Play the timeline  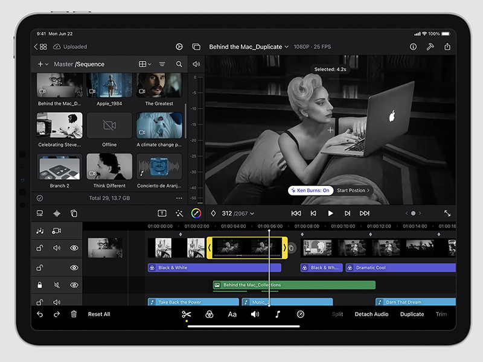click(x=330, y=214)
